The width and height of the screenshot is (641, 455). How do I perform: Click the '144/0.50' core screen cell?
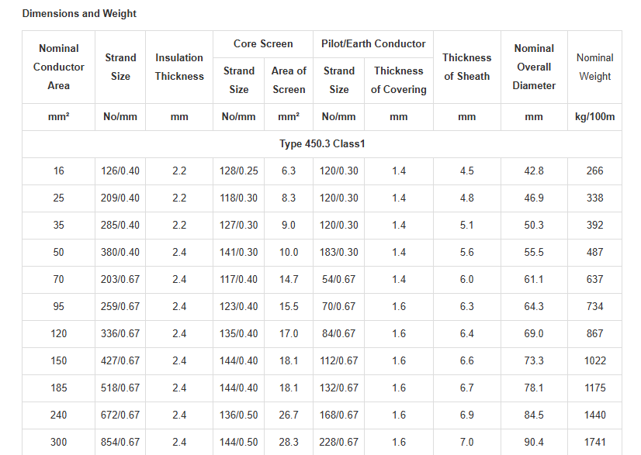click(239, 443)
